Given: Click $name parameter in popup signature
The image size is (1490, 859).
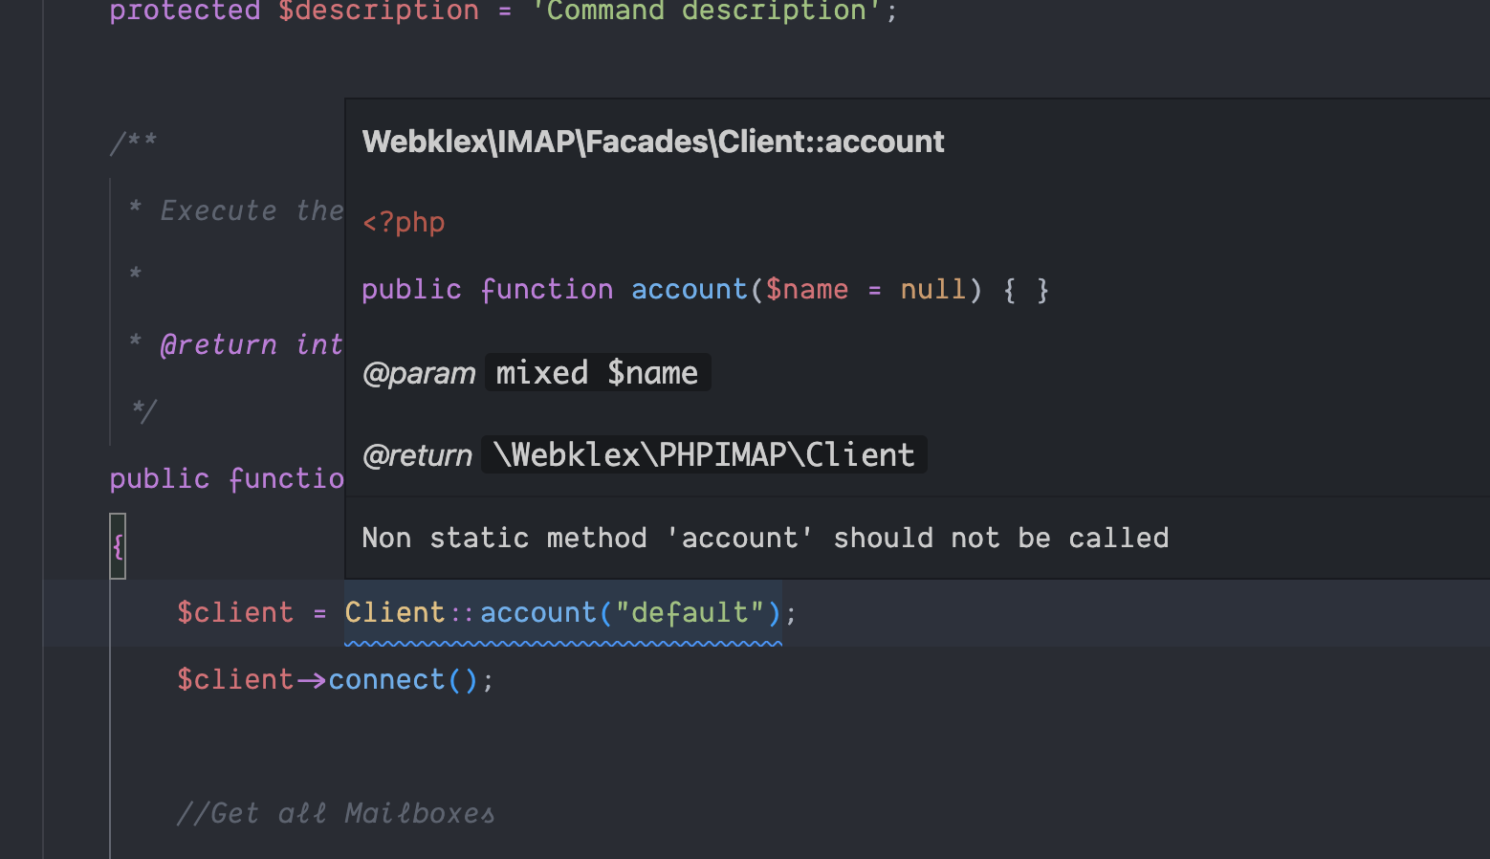Looking at the screenshot, I should tap(806, 289).
